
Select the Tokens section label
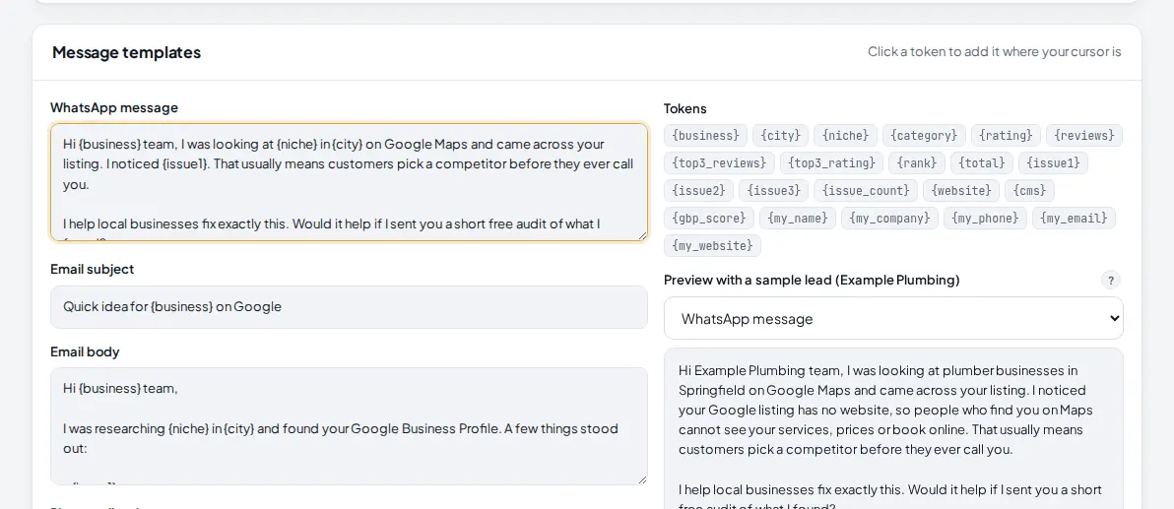[x=685, y=109]
